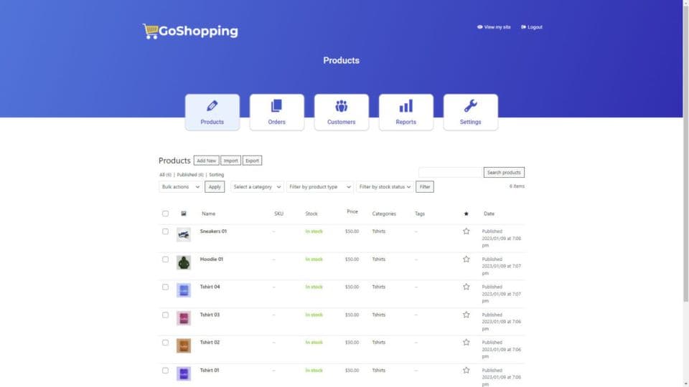Viewport: 689px width, 387px height.
Task: Sort table by Name column
Action: click(209, 214)
